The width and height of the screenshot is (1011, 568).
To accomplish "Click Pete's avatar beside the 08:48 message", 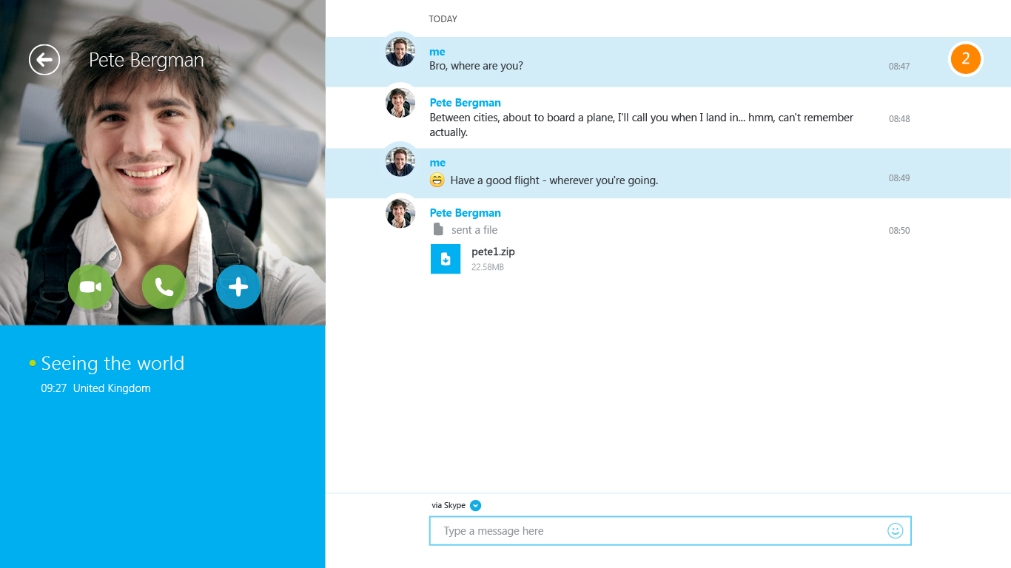I will pos(400,103).
